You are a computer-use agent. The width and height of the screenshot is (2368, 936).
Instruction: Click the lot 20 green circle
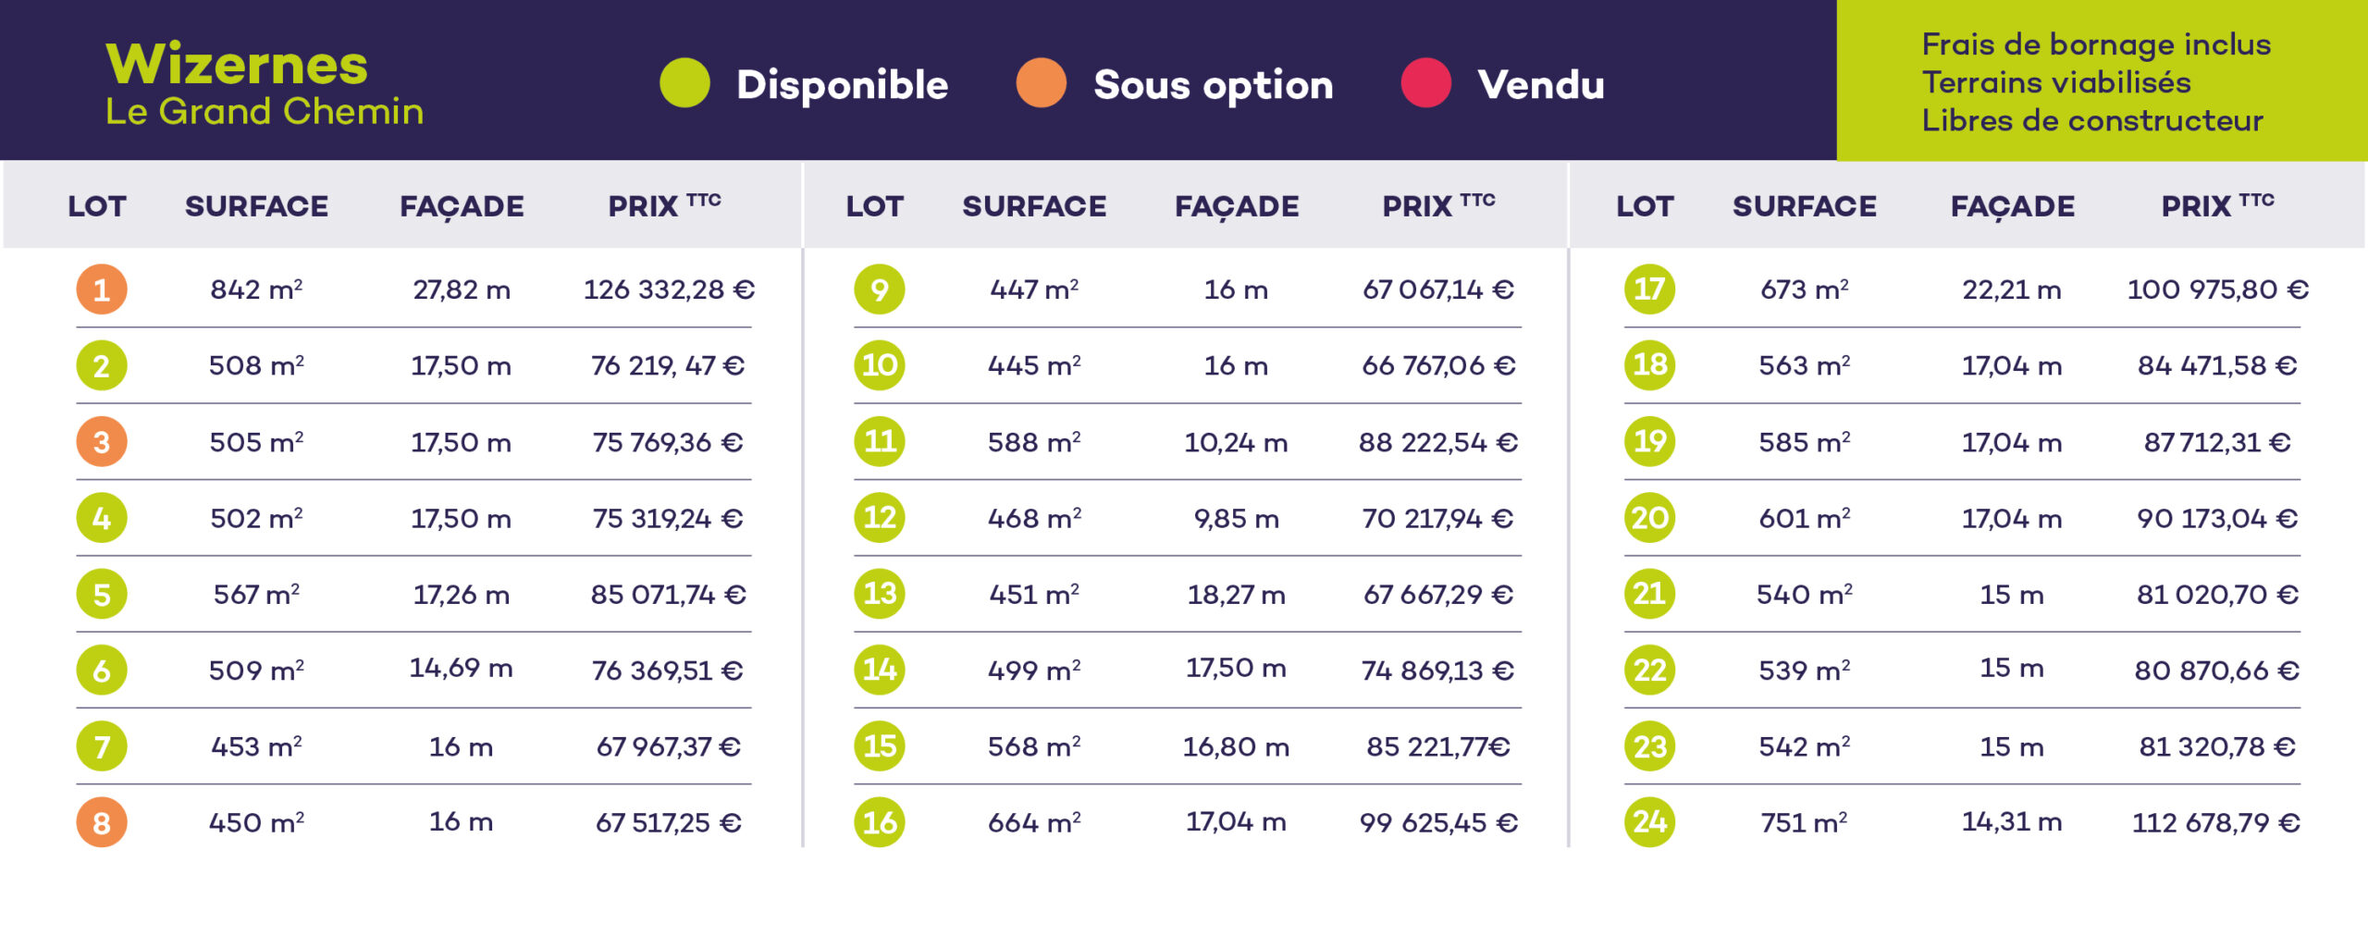[x=1649, y=518]
